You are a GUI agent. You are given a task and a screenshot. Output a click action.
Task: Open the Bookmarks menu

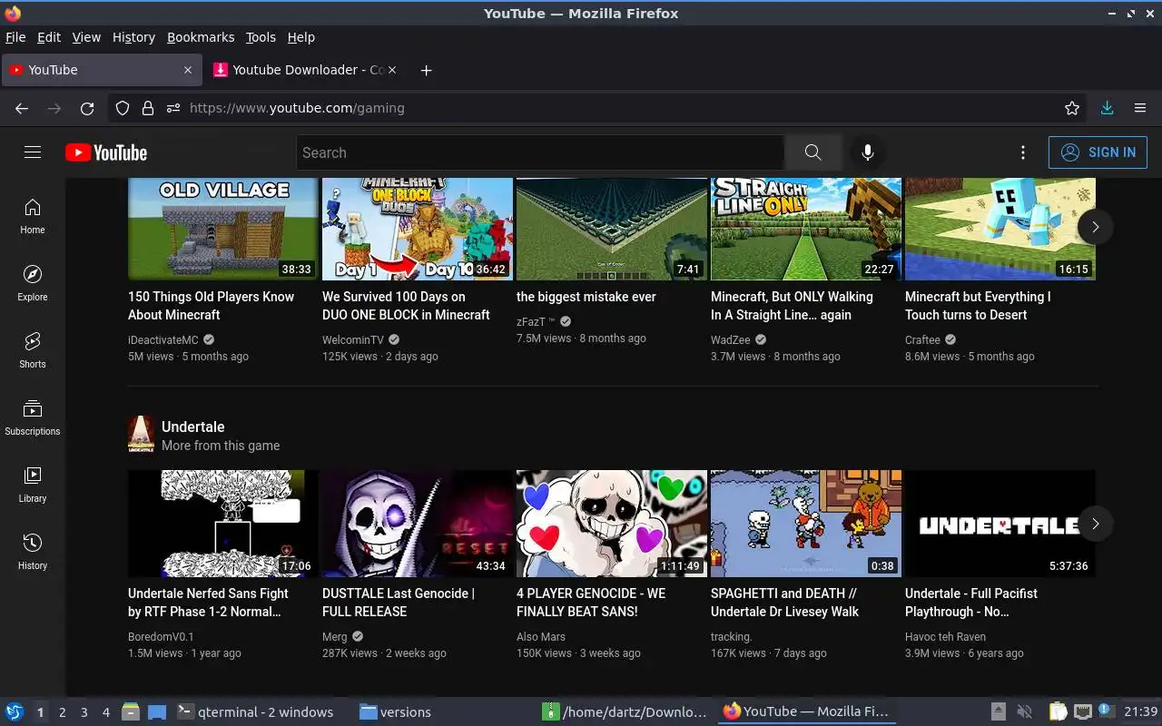point(201,37)
